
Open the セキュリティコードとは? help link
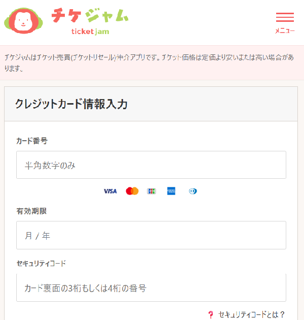point(251,314)
